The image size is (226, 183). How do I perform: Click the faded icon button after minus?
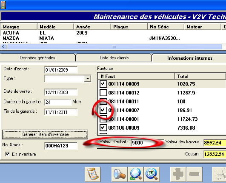point(219,174)
